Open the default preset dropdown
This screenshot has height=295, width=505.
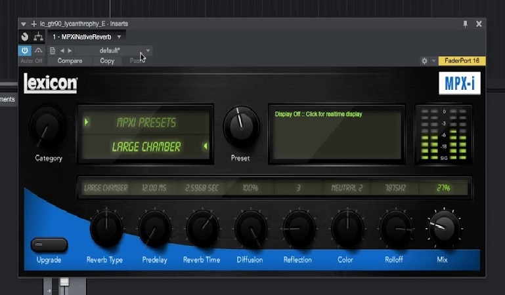(x=148, y=50)
